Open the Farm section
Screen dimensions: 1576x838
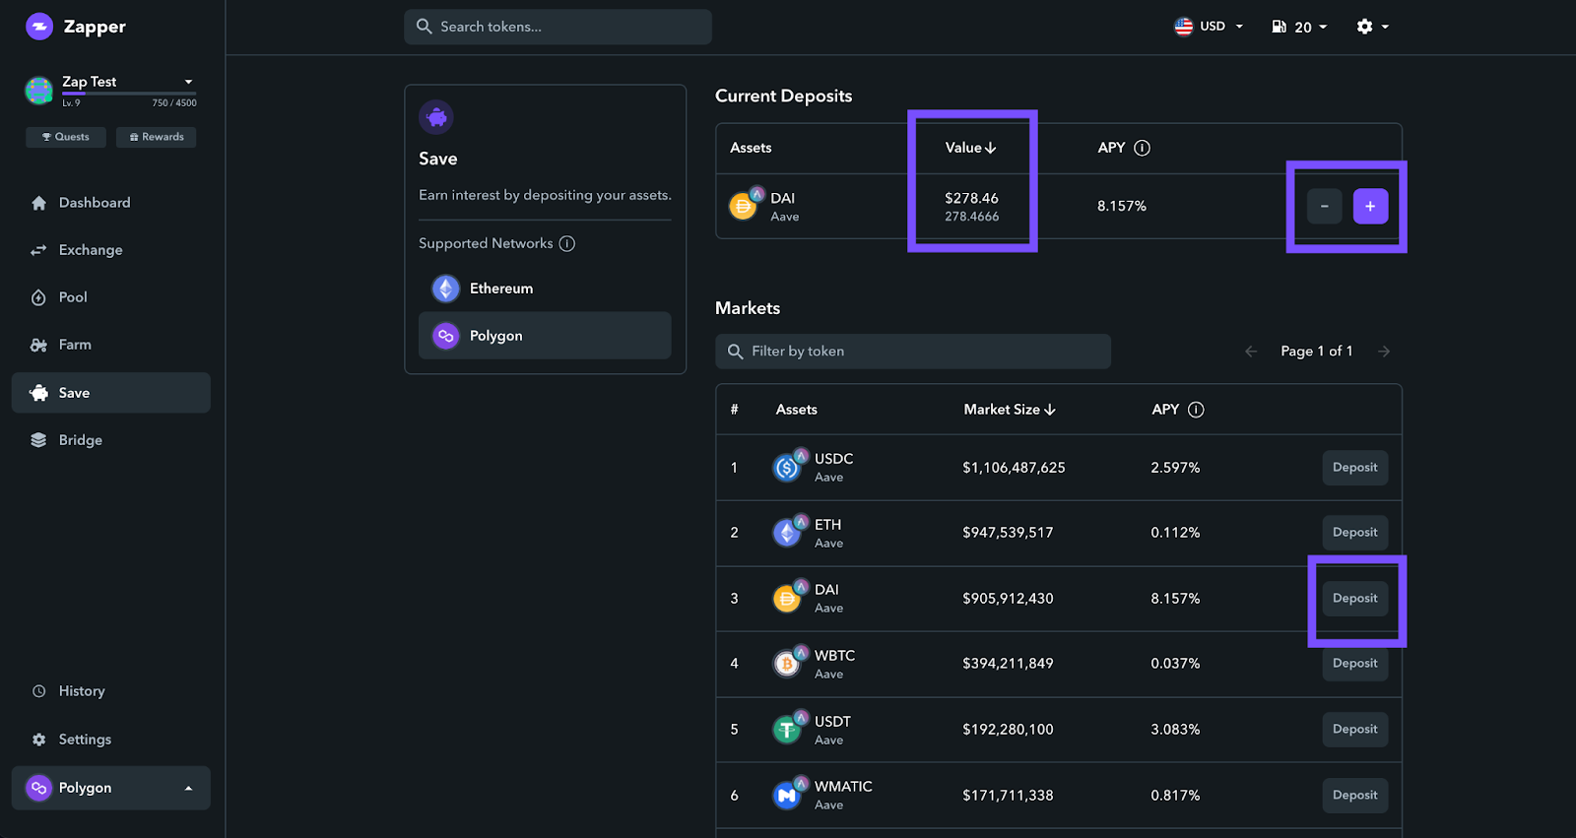[x=111, y=345]
